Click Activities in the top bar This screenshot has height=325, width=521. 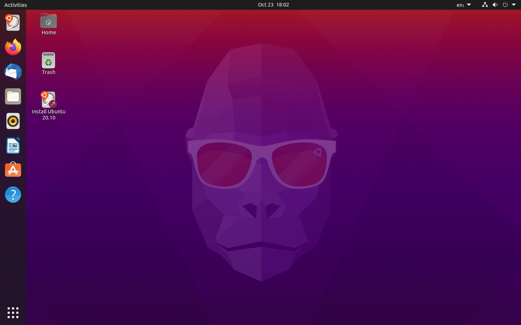point(16,5)
